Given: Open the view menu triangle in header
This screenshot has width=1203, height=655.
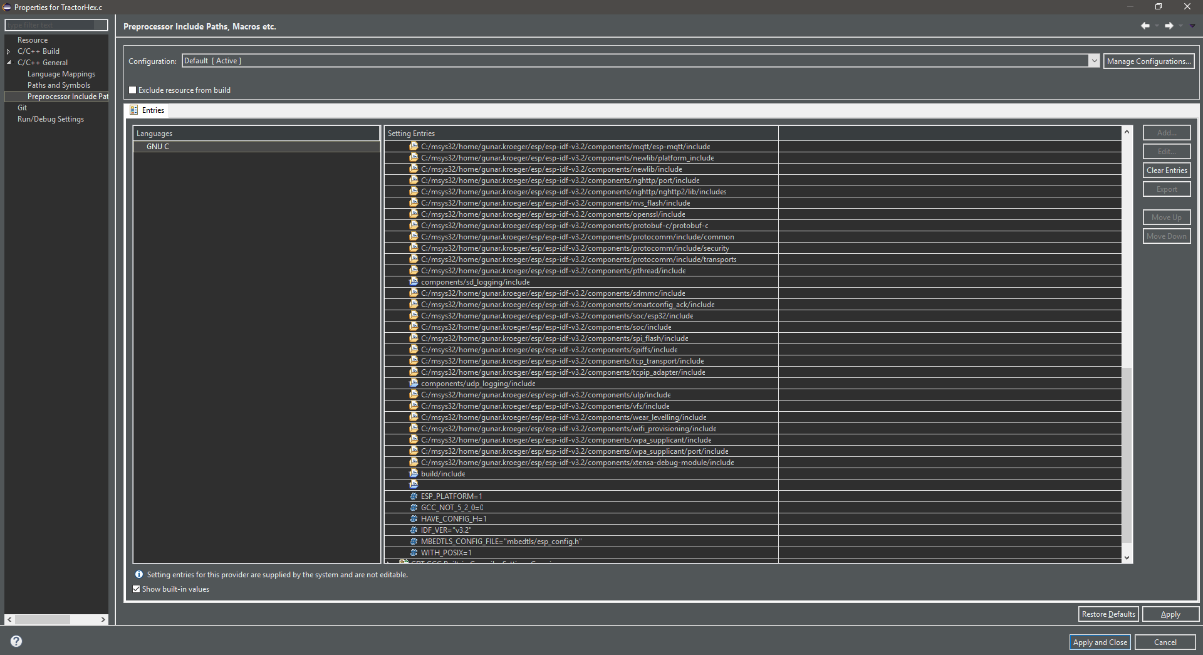Looking at the screenshot, I should pyautogui.click(x=1193, y=26).
